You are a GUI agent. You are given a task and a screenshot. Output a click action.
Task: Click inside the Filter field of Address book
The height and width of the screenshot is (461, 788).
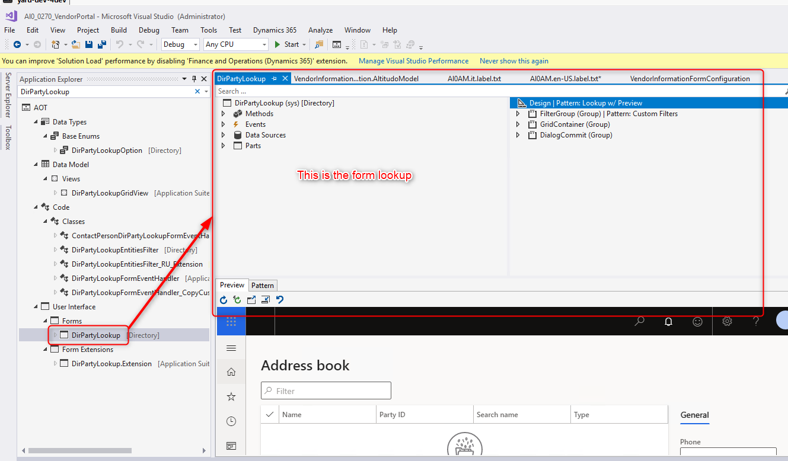point(326,390)
